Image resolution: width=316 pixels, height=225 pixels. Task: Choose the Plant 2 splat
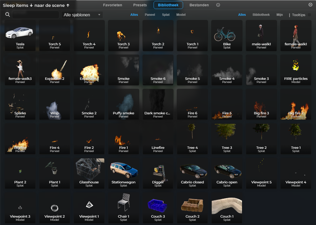20,173
